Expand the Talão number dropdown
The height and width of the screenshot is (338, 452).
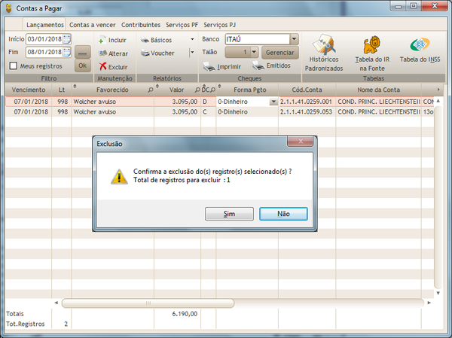tap(254, 52)
